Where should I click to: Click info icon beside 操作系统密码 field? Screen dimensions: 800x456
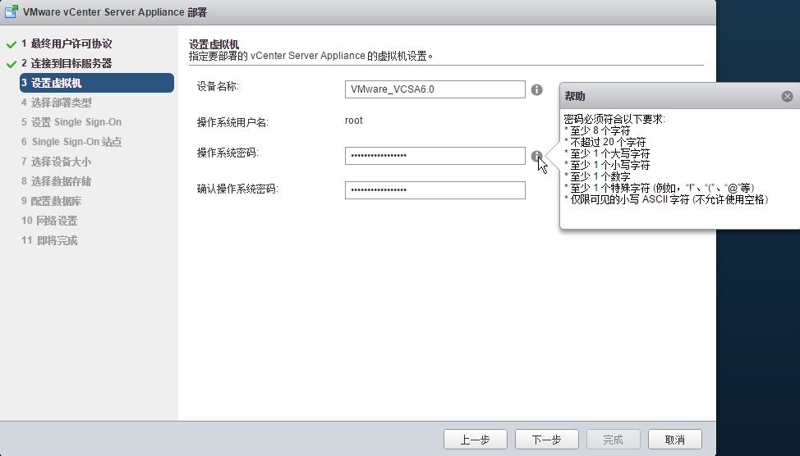pos(536,156)
